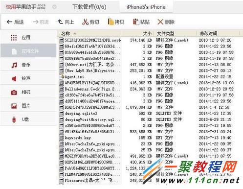Select file starting PcbU6bd9QC1LF3KYd0540YT
243x189 pixels.
click(92, 168)
